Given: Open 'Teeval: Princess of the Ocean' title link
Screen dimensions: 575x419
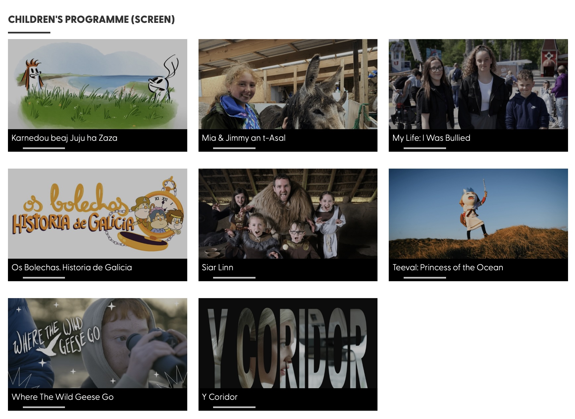Looking at the screenshot, I should 448,267.
